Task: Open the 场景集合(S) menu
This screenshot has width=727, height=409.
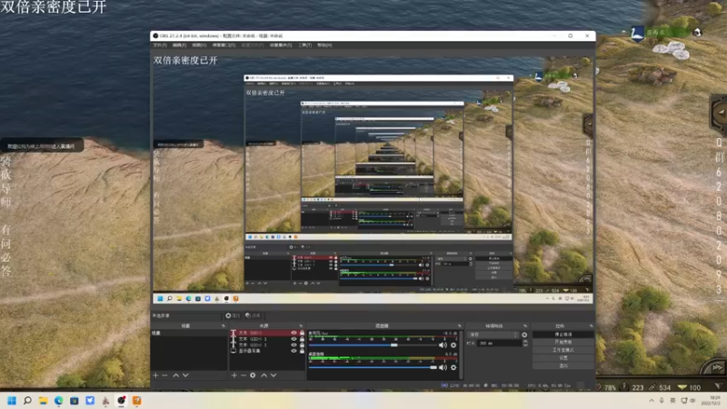Action: (281, 45)
